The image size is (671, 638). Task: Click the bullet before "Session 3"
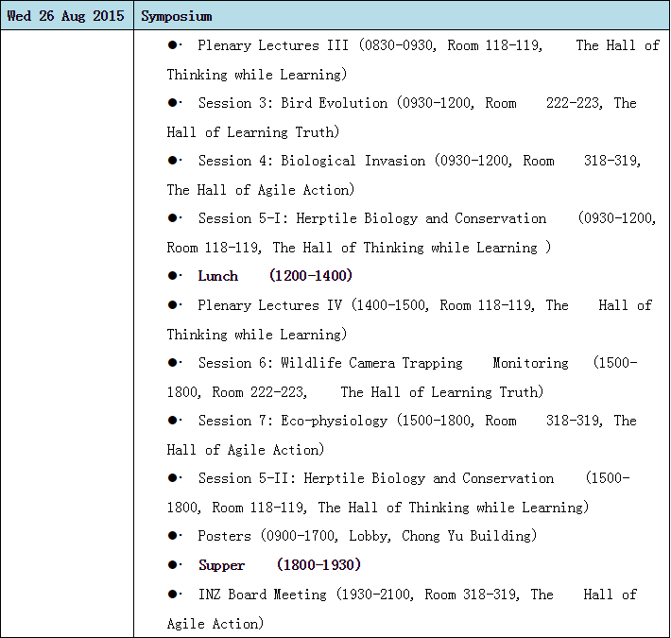pos(173,103)
